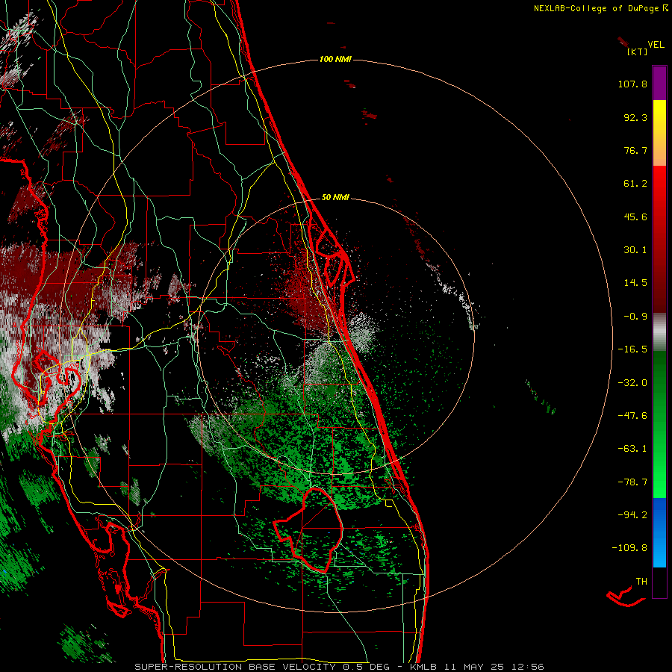This screenshot has width=672, height=672.
Task: Click the Super-Resolution Base Velocity caption
Action: [339, 667]
